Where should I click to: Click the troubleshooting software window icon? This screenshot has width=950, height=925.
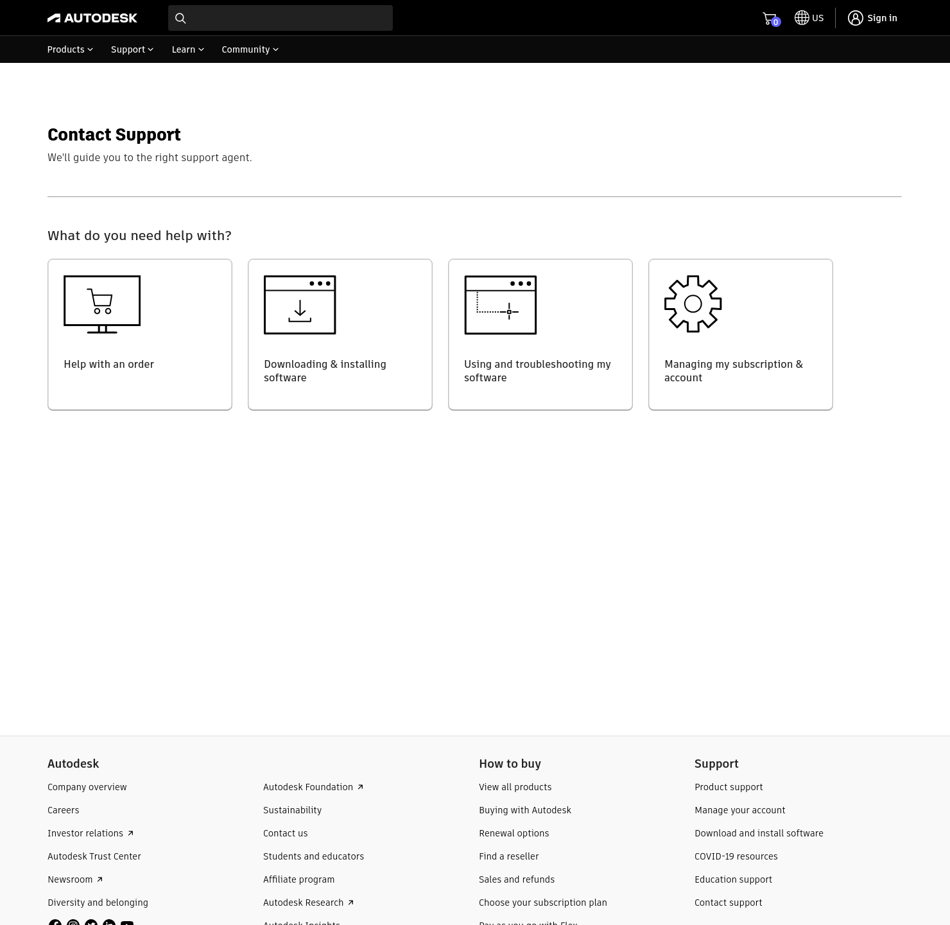click(500, 305)
